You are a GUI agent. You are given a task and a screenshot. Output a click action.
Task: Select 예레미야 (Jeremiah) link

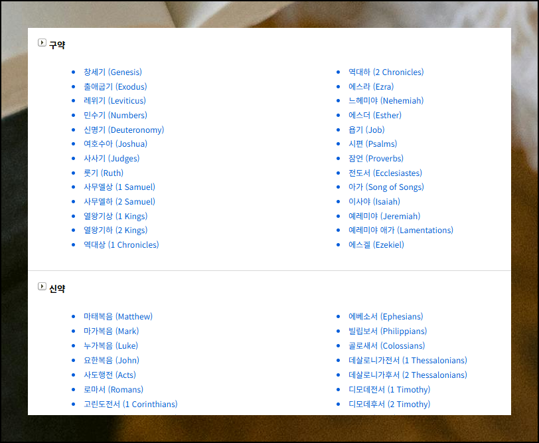pyautogui.click(x=384, y=217)
